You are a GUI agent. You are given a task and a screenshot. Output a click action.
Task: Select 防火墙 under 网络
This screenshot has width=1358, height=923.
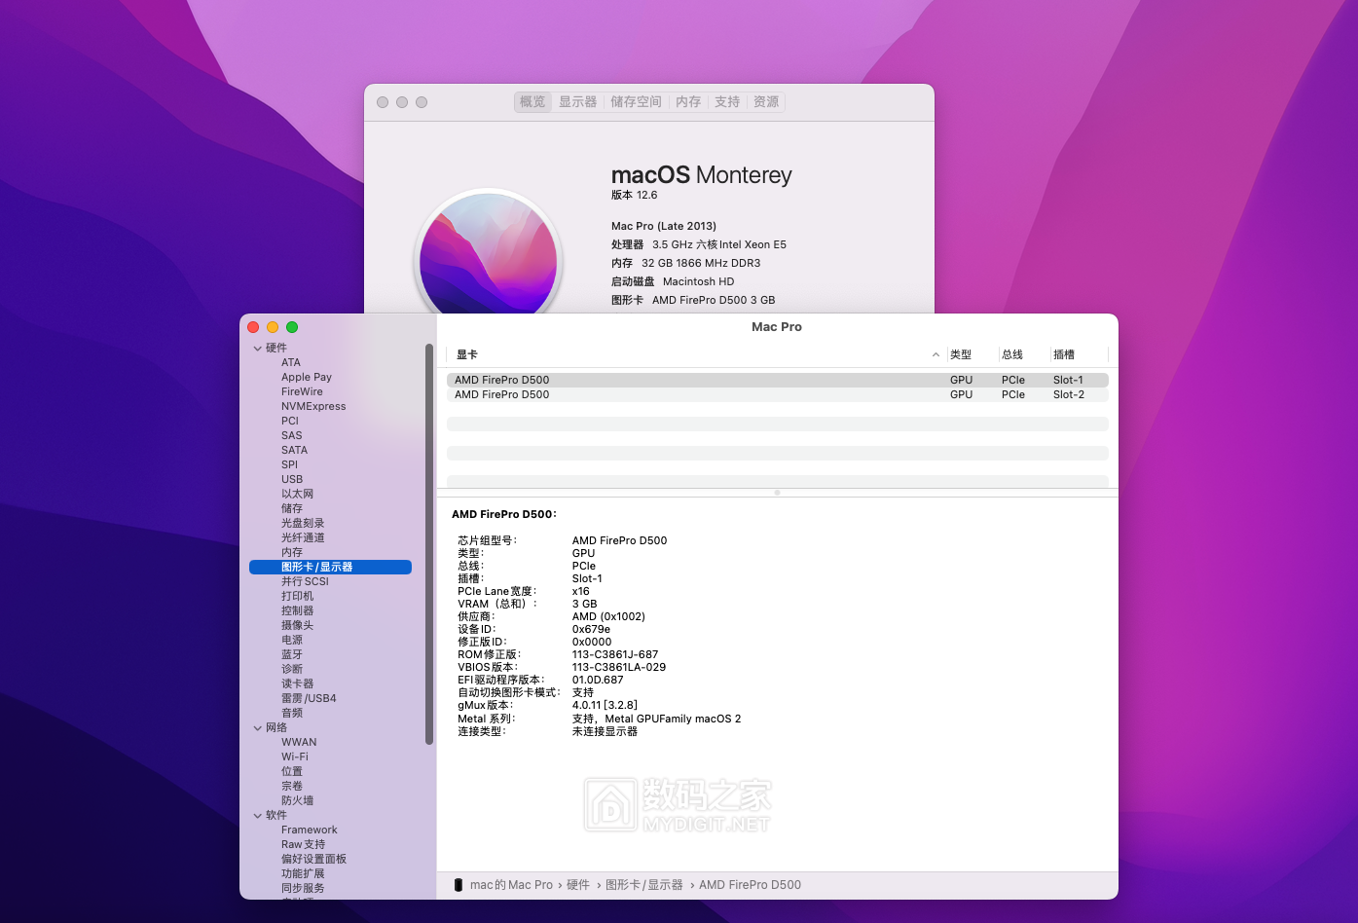pyautogui.click(x=296, y=800)
